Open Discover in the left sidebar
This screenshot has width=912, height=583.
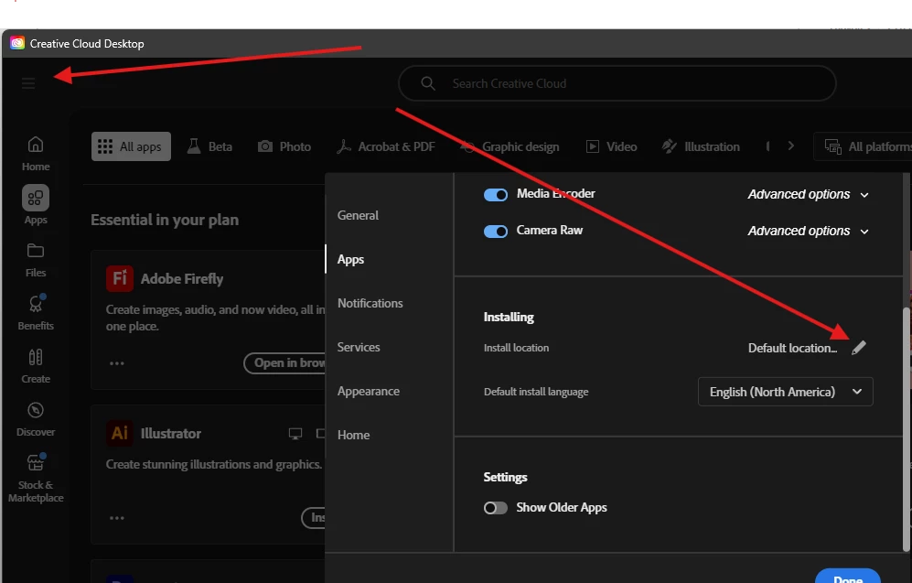pos(36,419)
